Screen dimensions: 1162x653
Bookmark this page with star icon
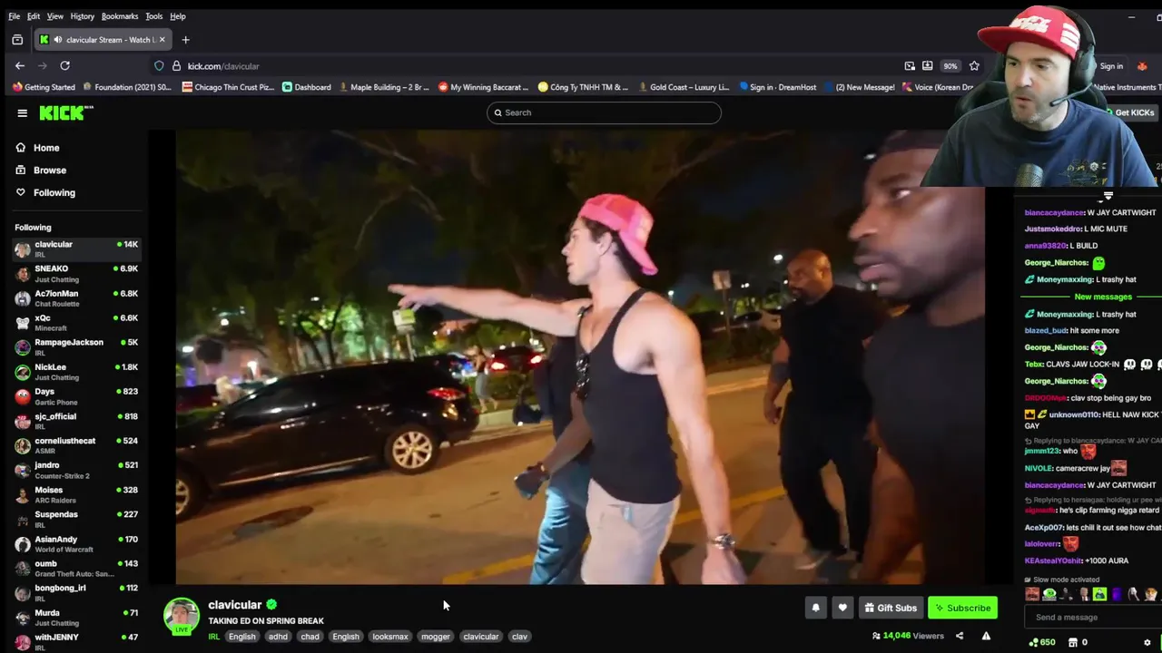(x=974, y=65)
